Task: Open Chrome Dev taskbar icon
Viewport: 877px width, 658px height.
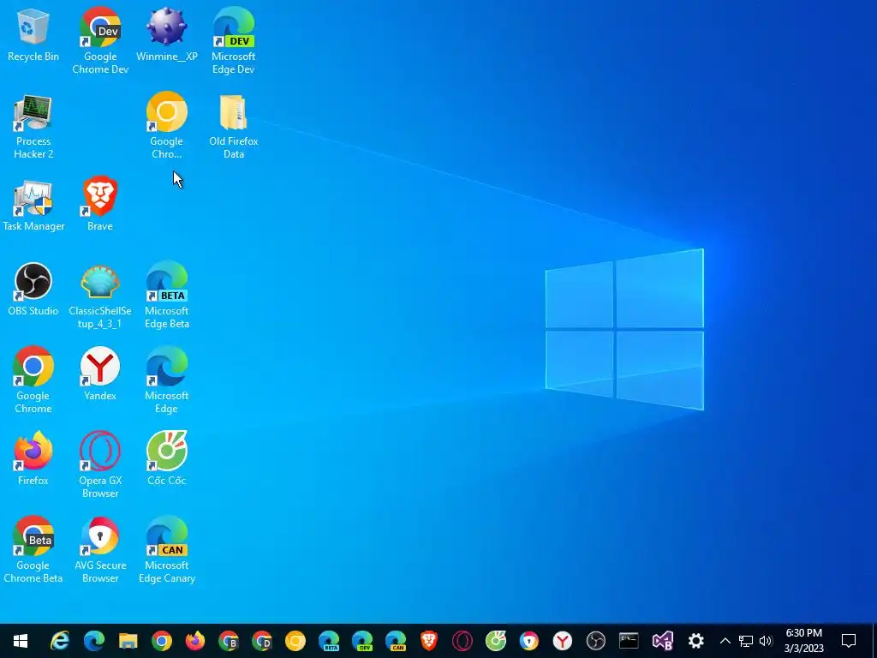Action: coord(262,641)
